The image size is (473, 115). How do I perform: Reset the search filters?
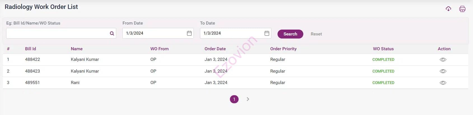[316, 34]
